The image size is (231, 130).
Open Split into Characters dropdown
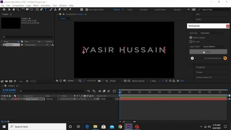point(213,33)
